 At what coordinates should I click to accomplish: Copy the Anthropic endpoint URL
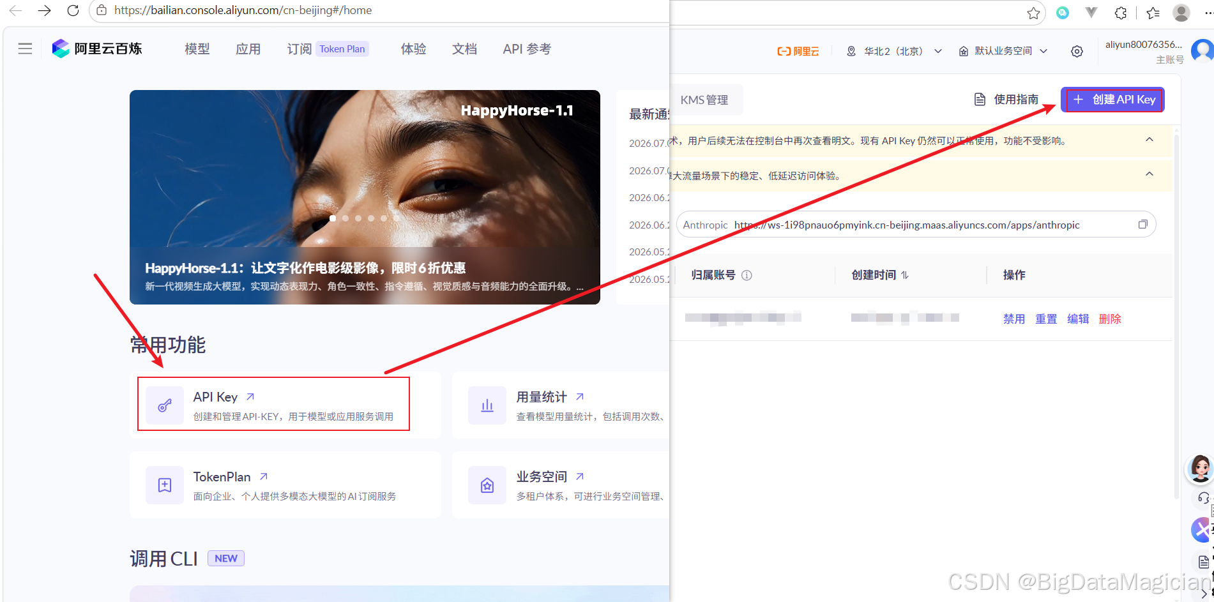tap(1143, 225)
